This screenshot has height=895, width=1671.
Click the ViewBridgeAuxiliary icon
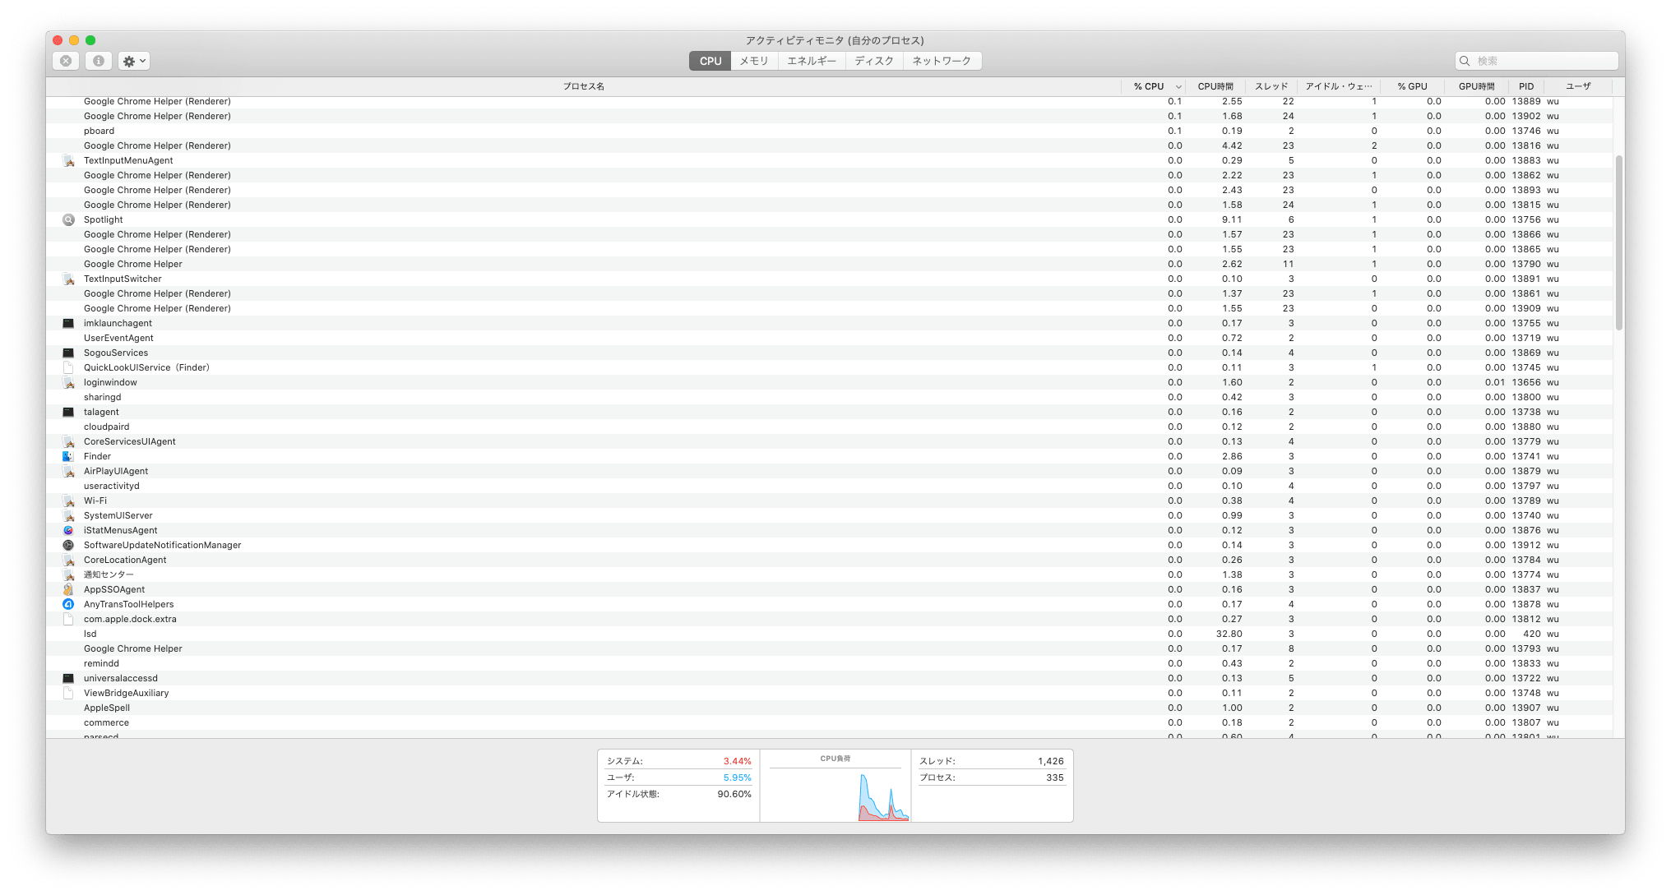click(68, 693)
